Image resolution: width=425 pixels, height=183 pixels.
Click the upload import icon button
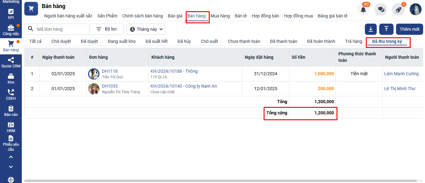tap(386, 29)
